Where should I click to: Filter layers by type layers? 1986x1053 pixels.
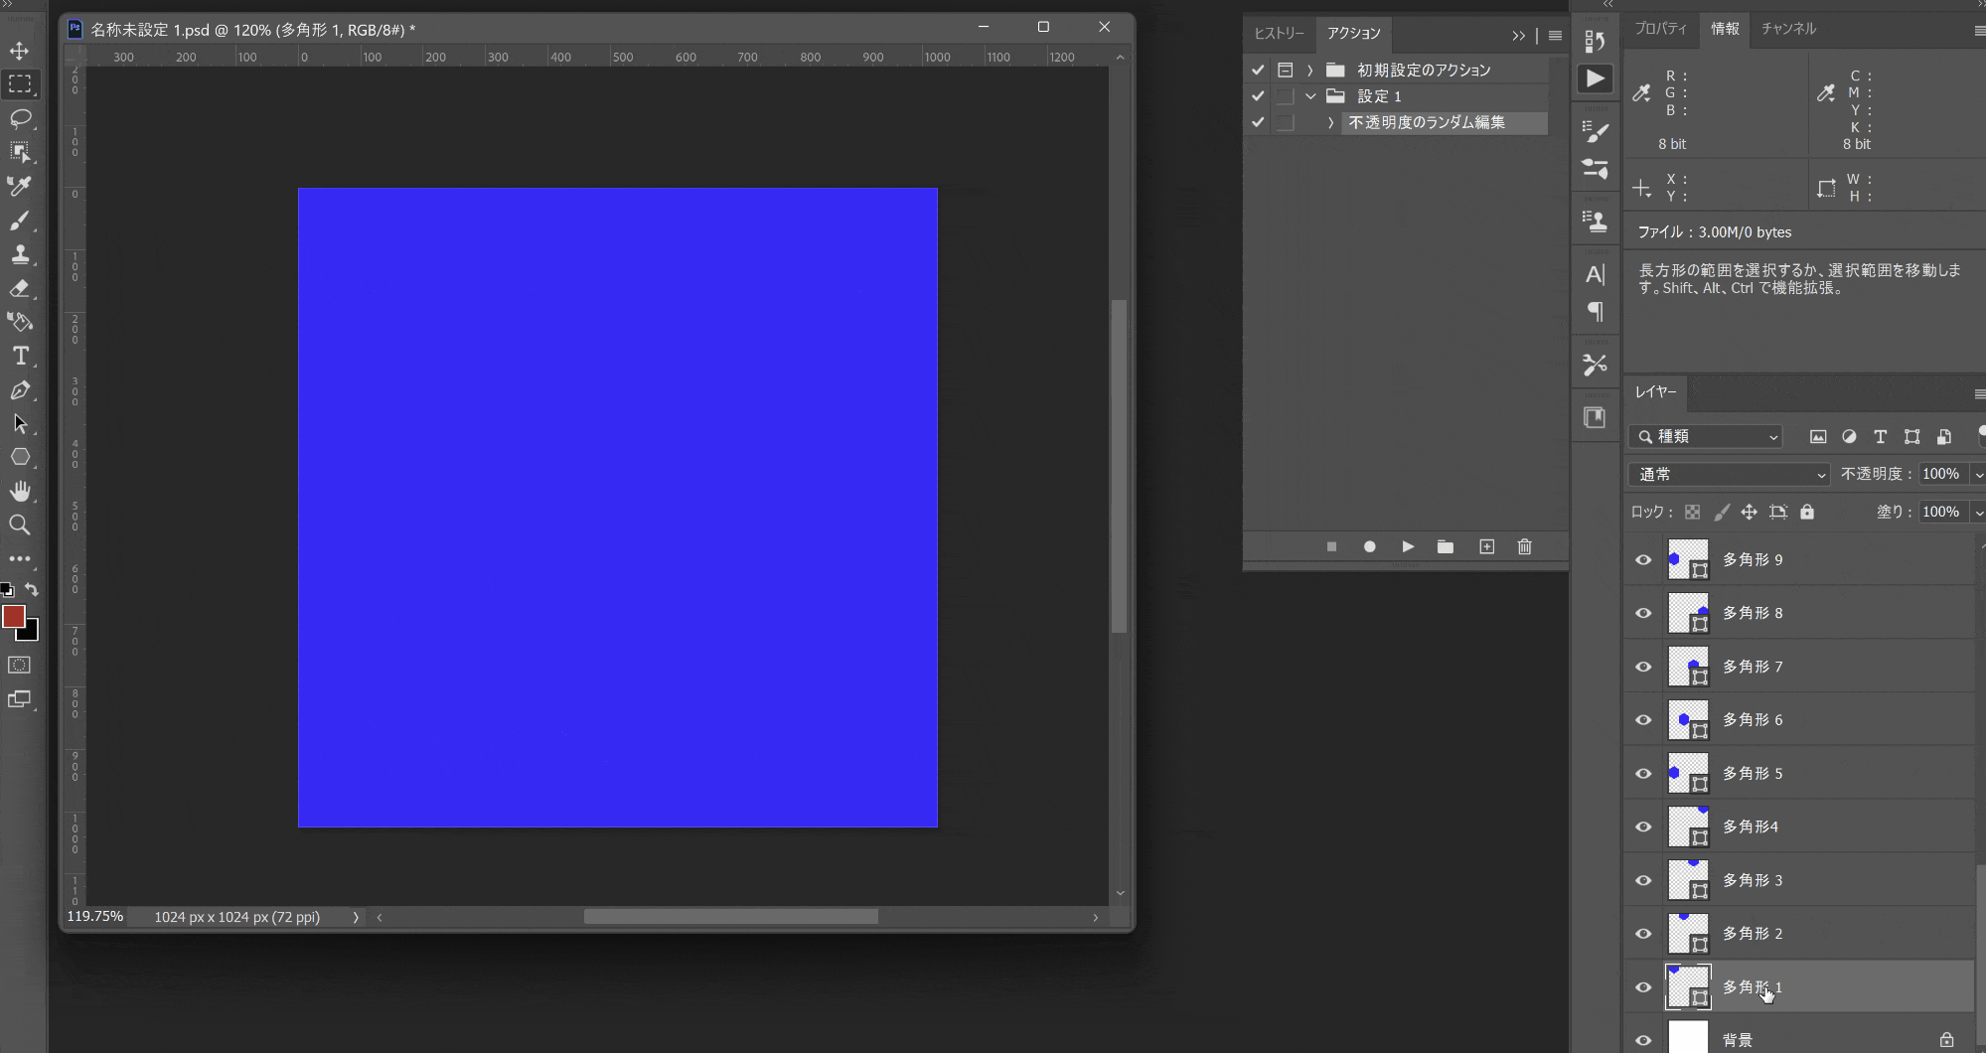click(1880, 436)
